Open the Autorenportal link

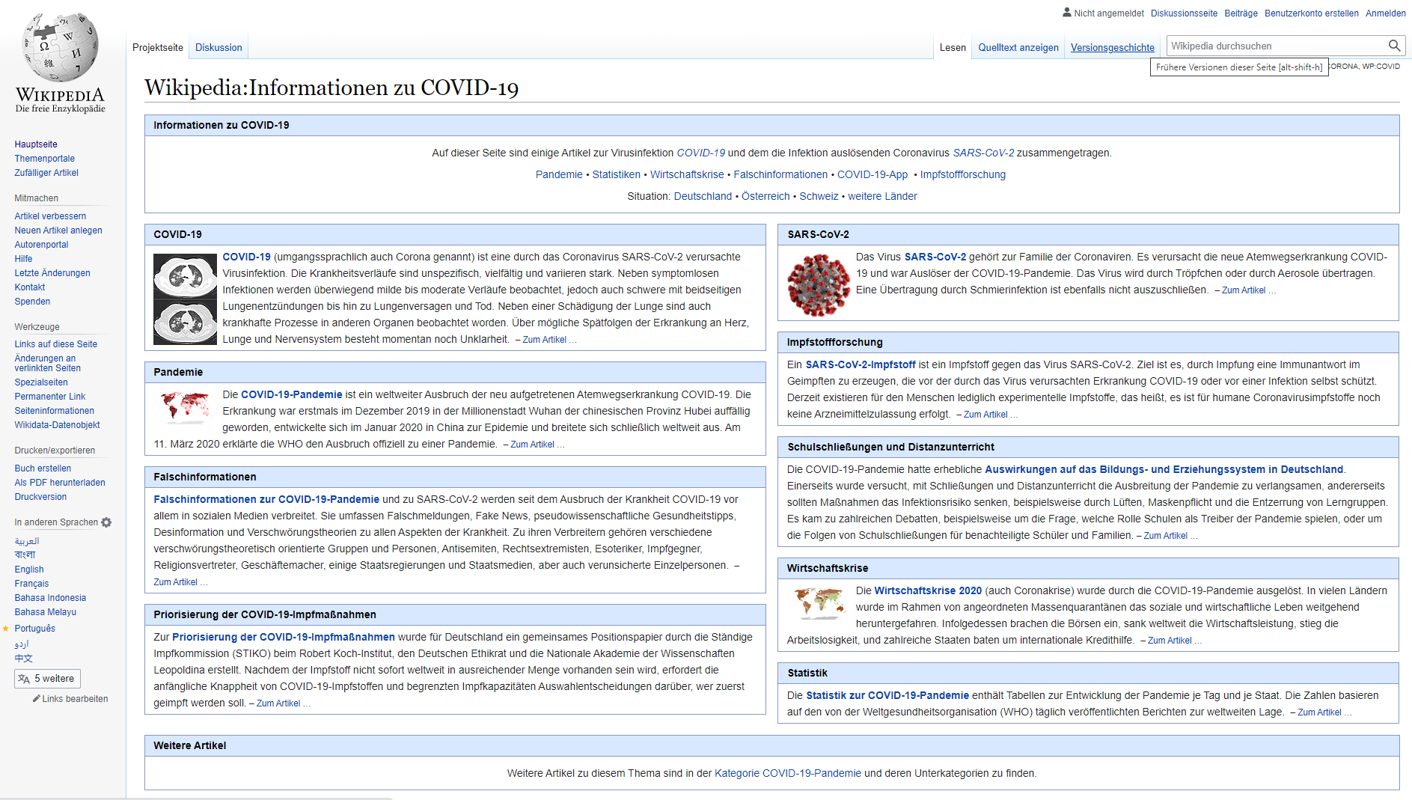click(x=41, y=245)
